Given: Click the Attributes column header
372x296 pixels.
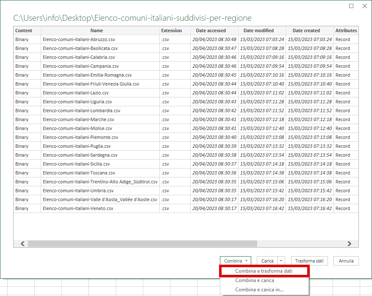Looking at the screenshot, I should click(x=346, y=30).
